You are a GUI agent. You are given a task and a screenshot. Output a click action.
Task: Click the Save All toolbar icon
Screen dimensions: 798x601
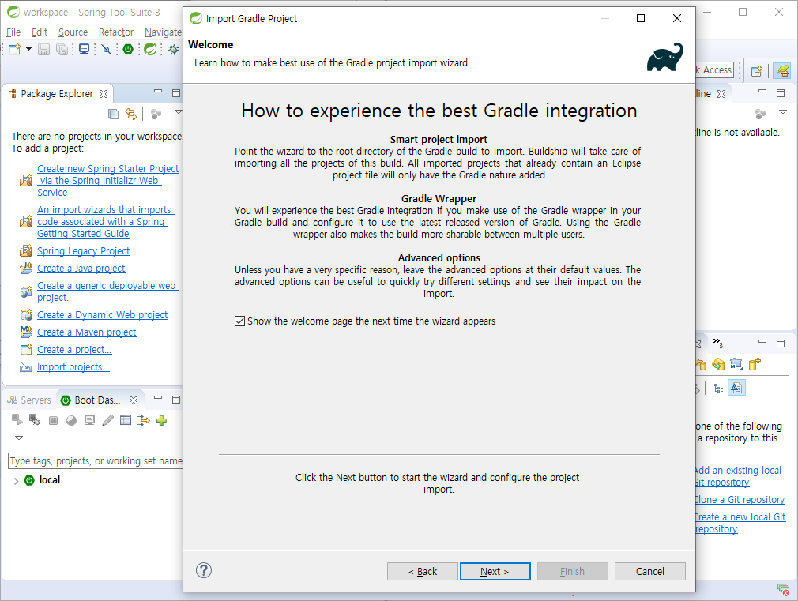(x=62, y=50)
